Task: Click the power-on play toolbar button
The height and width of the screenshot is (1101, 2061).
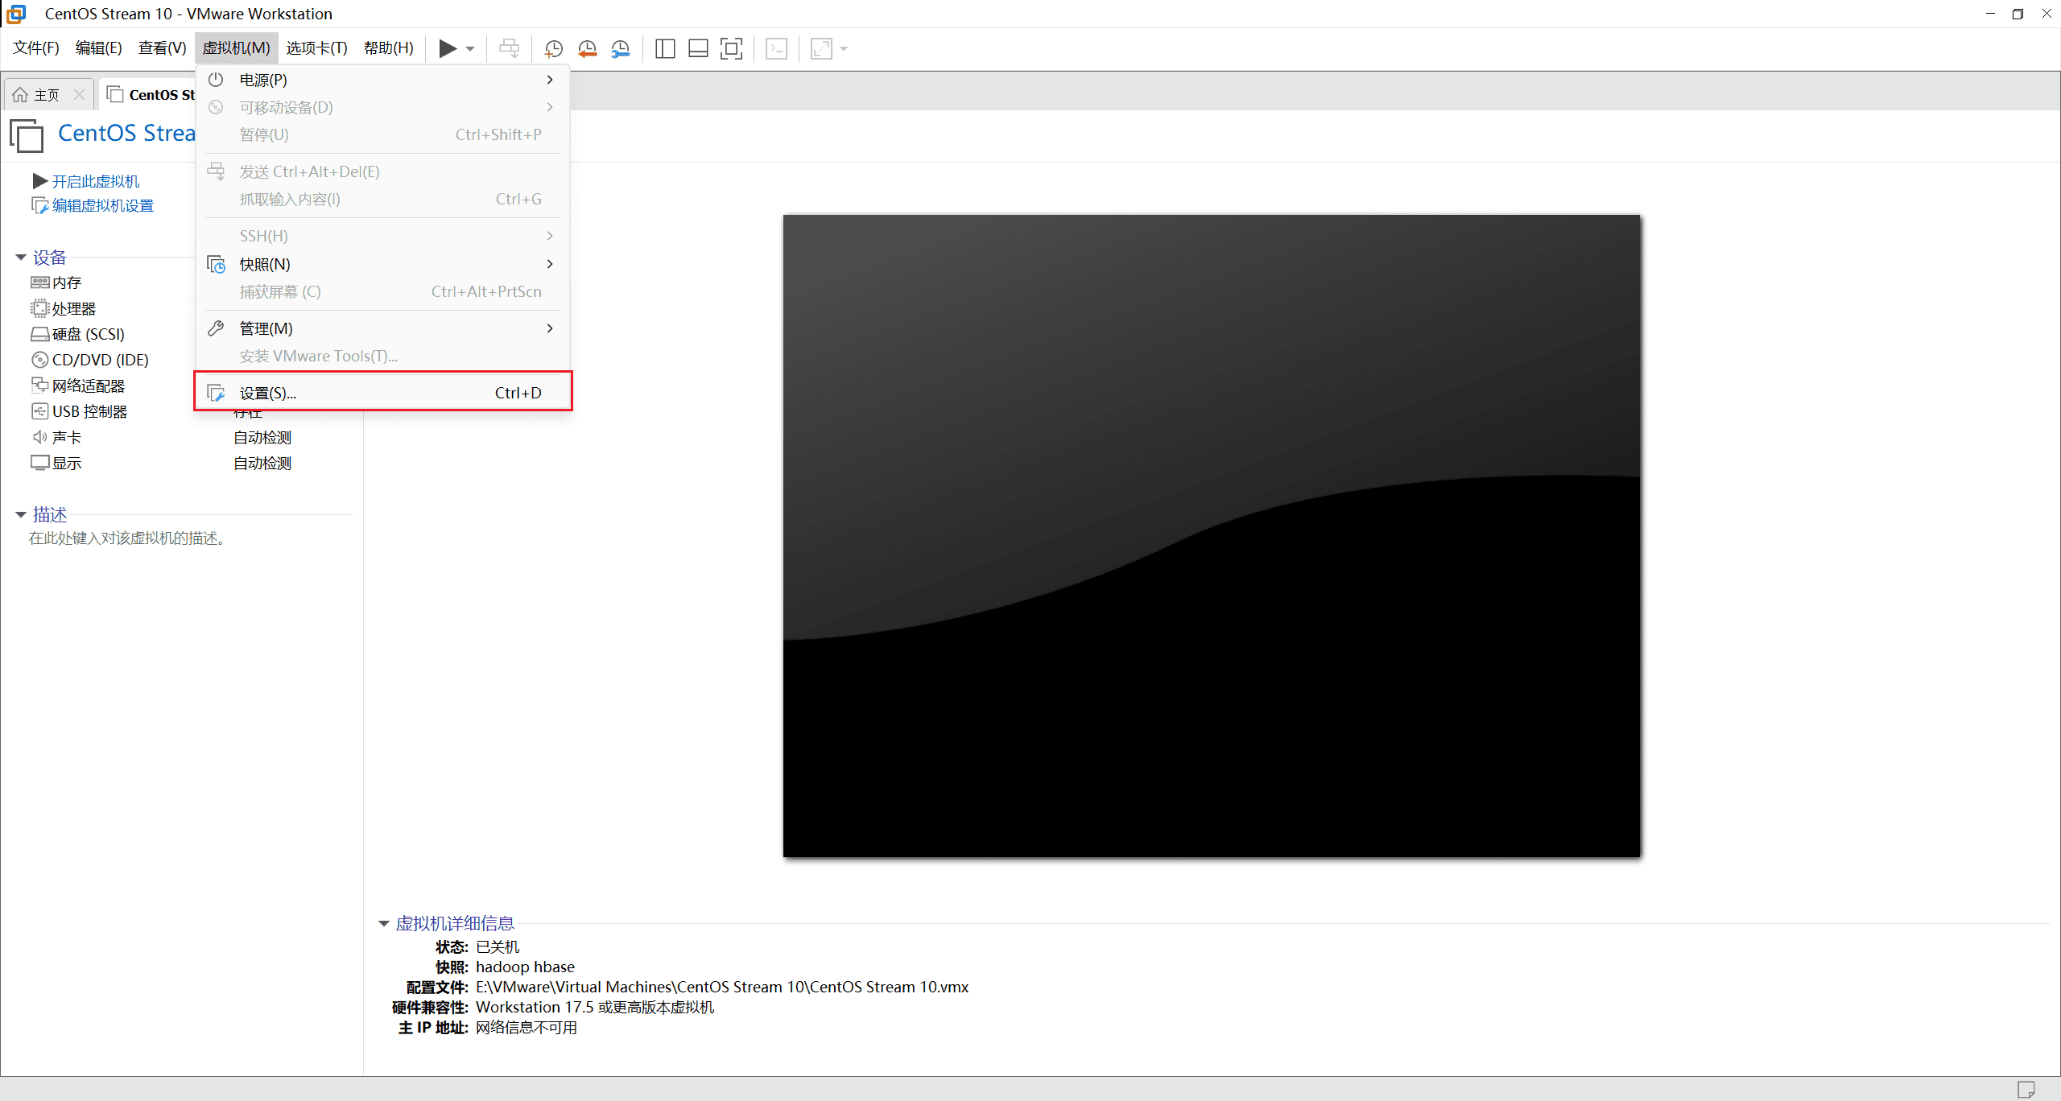Action: pos(448,48)
